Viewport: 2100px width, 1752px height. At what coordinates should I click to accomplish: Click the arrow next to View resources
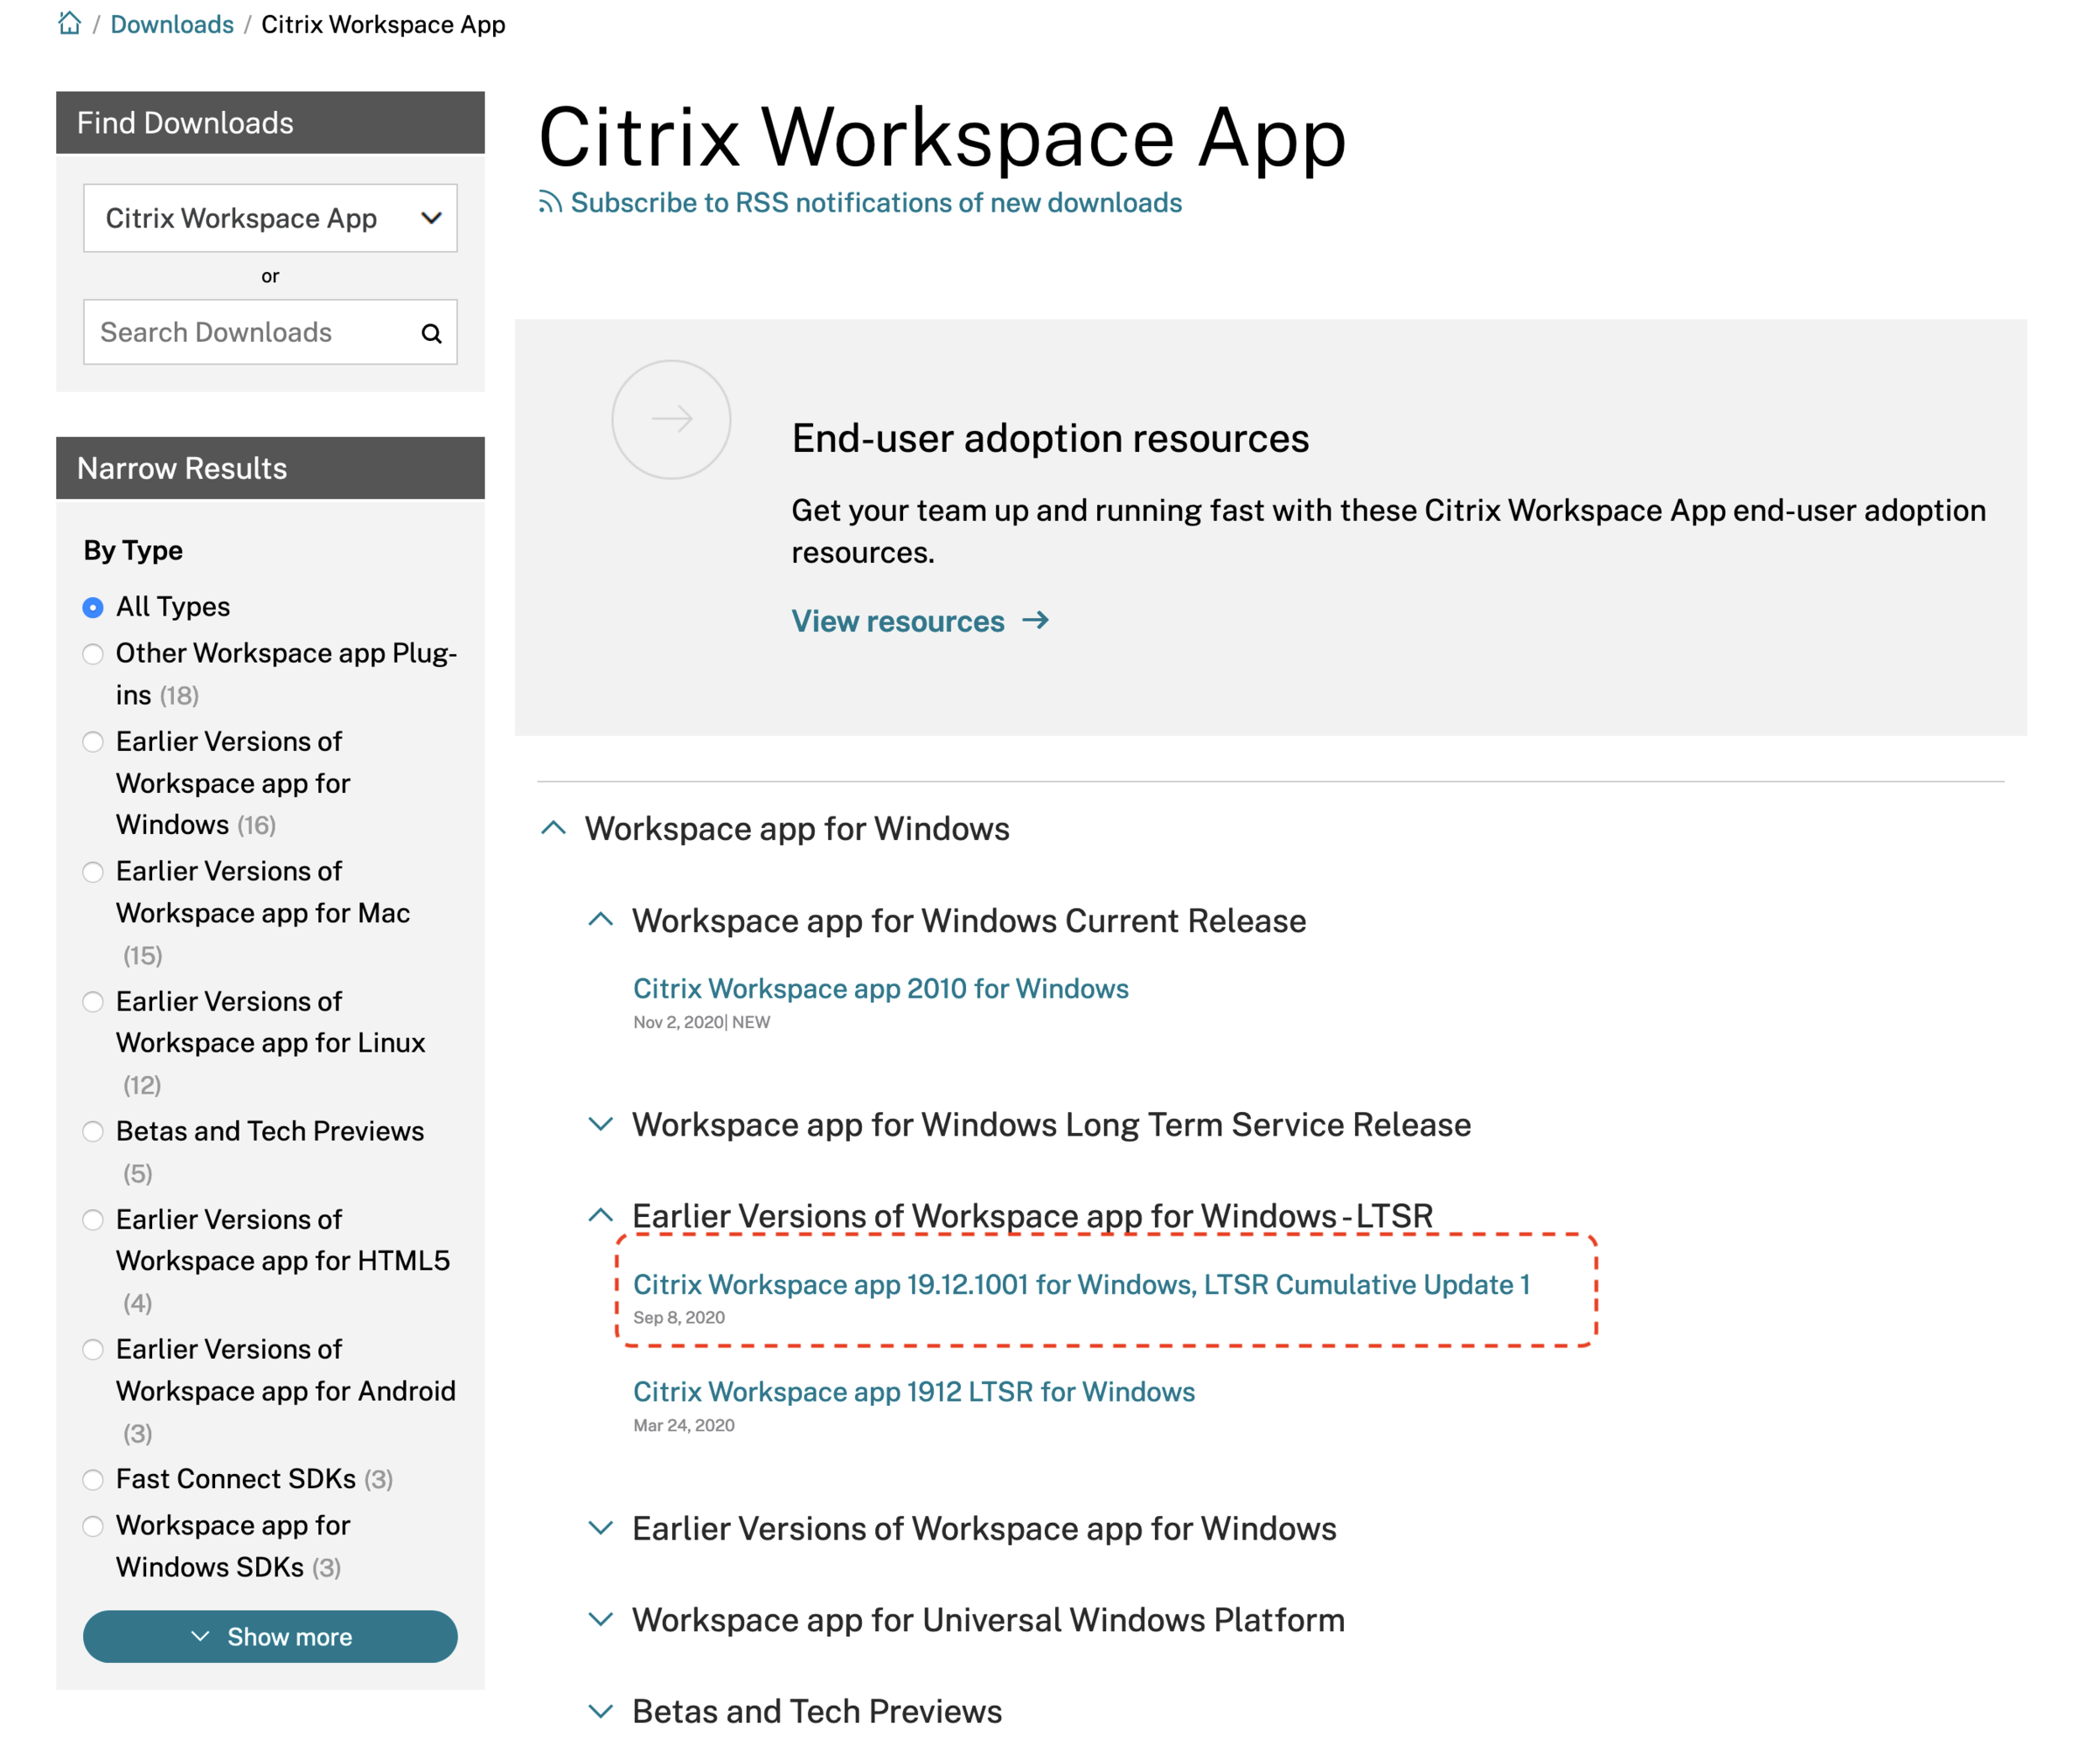pos(1036,621)
